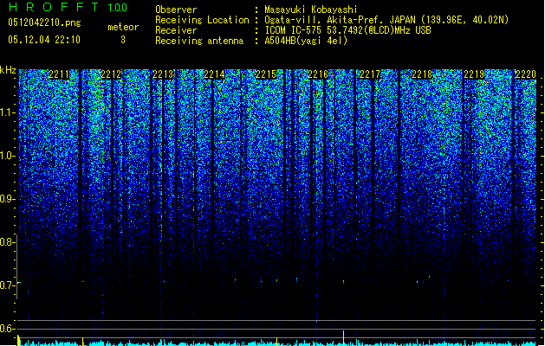Click the timestamp 05.12.04 22:10
Image resolution: width=545 pixels, height=346 pixels.
click(44, 40)
